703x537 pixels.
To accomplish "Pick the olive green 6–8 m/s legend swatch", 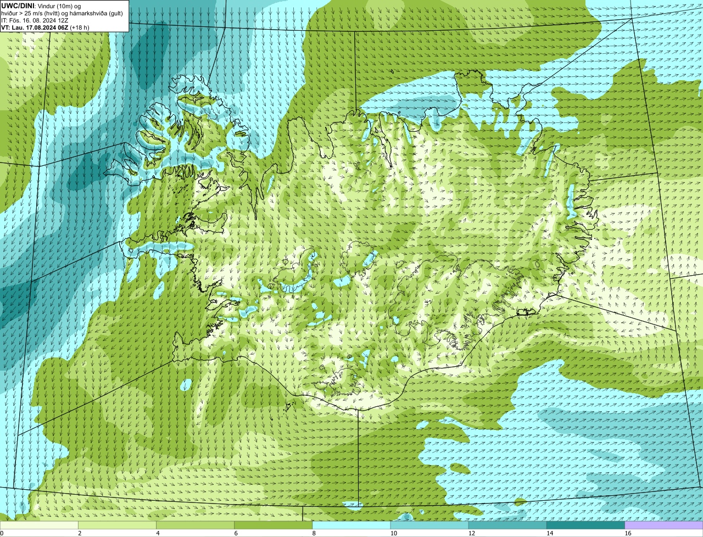I will 274,525.
